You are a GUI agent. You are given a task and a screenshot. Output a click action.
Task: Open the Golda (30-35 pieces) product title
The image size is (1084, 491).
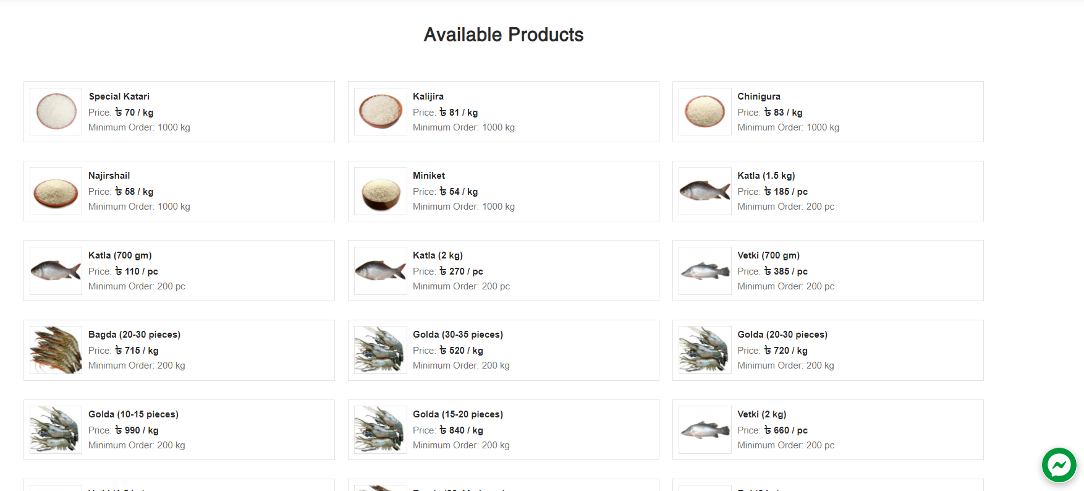[x=457, y=335]
